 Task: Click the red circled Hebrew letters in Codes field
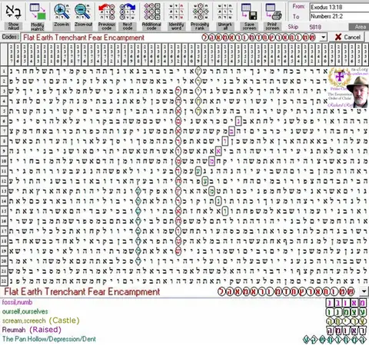(259, 38)
